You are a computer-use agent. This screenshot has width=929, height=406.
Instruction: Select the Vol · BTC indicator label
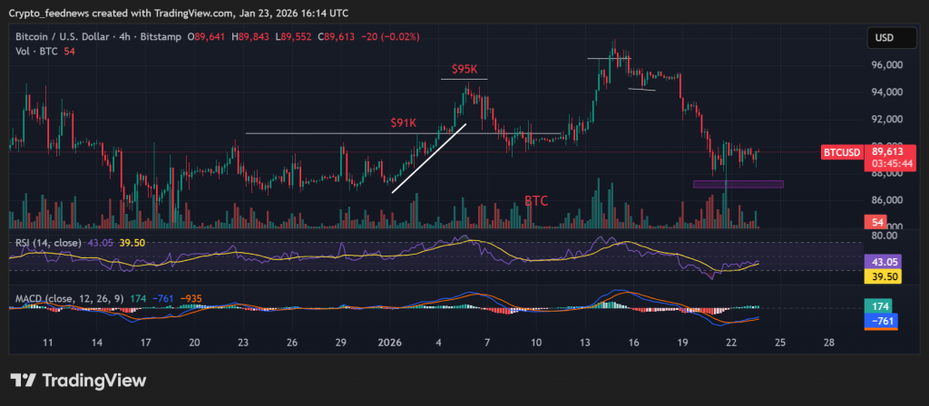[x=36, y=51]
